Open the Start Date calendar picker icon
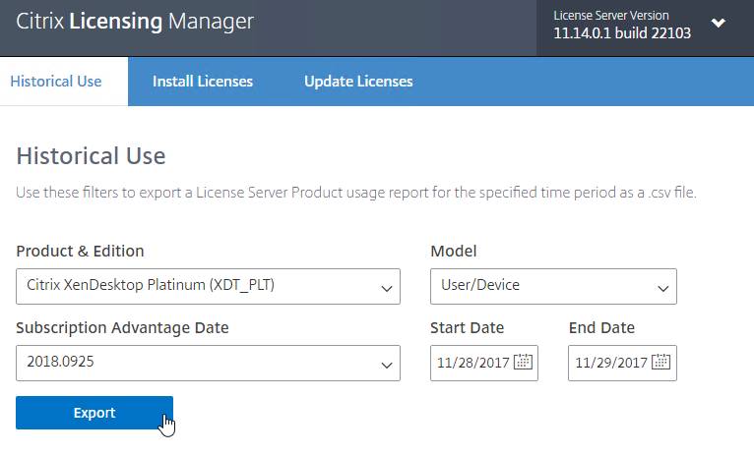 (x=523, y=362)
